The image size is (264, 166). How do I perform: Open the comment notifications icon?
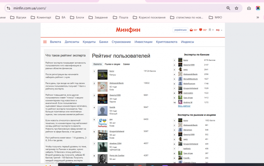coord(200,30)
